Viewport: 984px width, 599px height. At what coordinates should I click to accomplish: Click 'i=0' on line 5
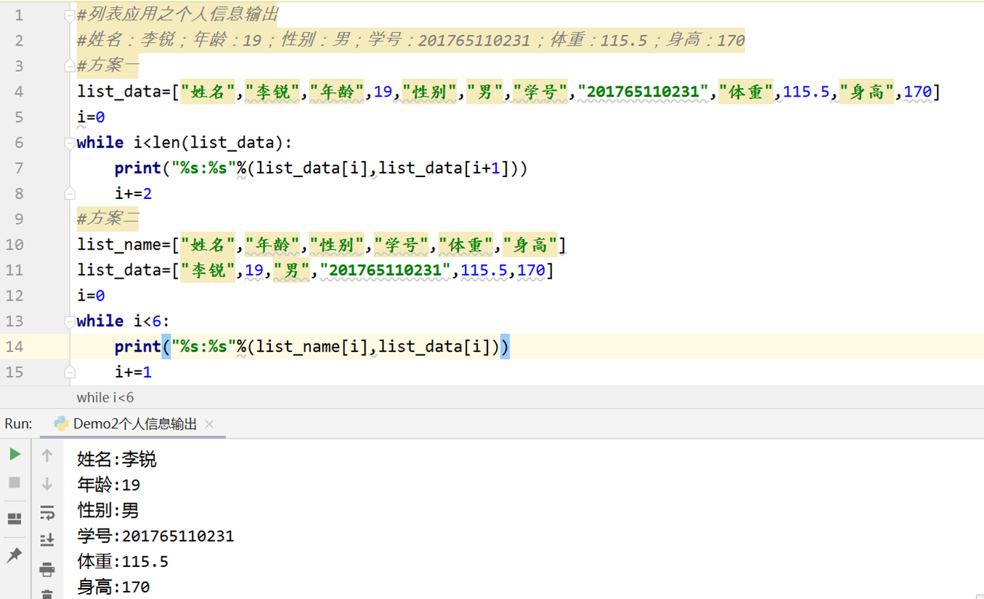pos(91,117)
